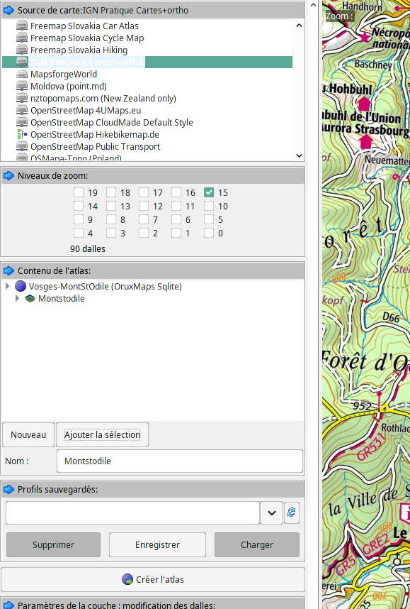
Task: Tick the zoom level 11 checkbox
Action: pyautogui.click(x=176, y=207)
